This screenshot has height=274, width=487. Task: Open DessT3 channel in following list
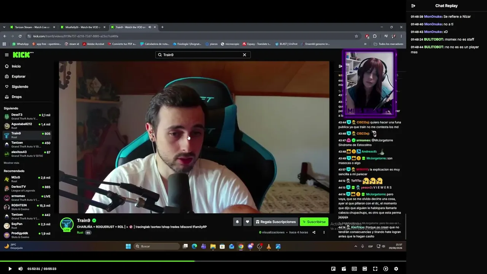point(27,116)
